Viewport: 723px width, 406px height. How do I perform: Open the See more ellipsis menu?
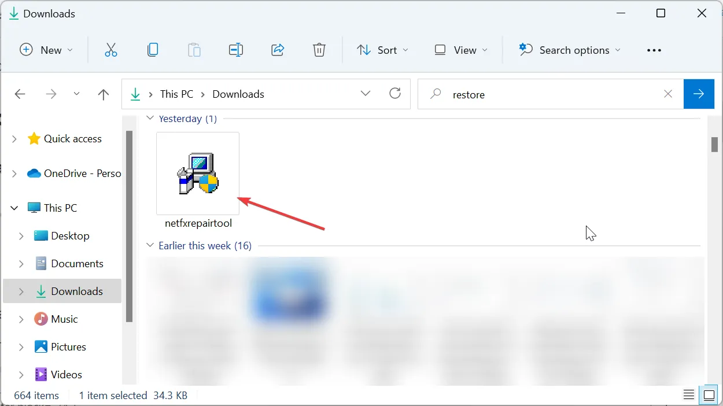[654, 50]
